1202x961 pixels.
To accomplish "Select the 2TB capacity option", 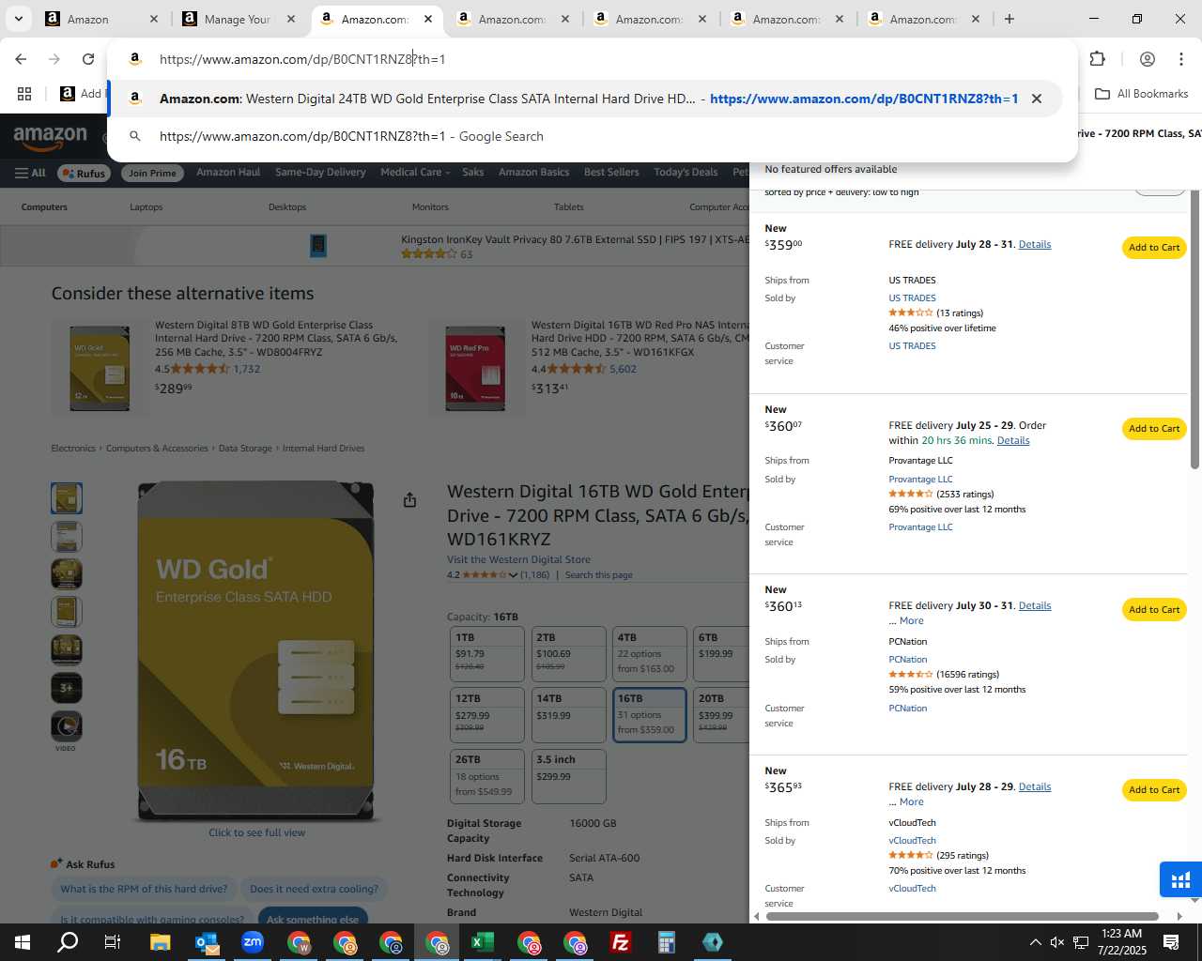I will (x=568, y=653).
